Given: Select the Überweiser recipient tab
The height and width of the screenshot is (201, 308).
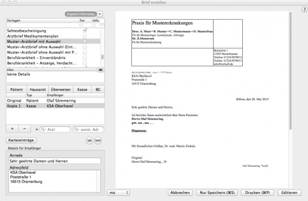Looking at the screenshot, I should 61,90.
